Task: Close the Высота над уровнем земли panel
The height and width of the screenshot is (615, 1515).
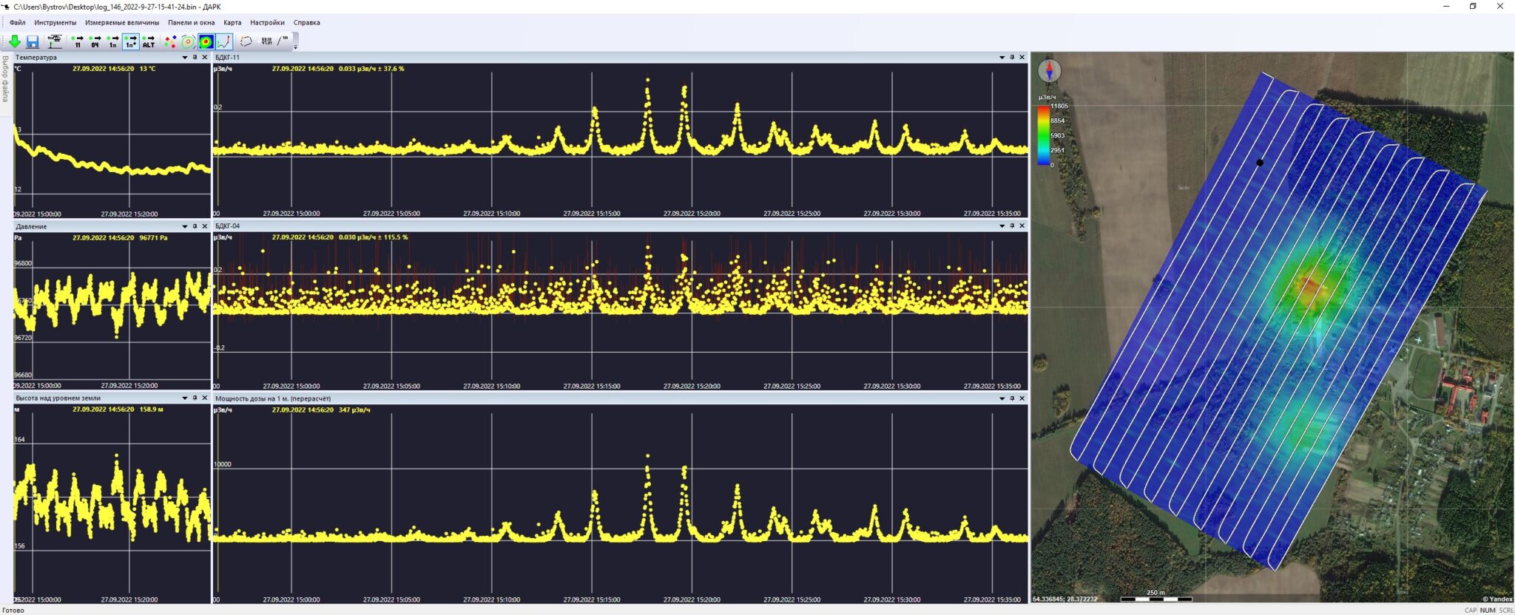Action: (x=205, y=398)
